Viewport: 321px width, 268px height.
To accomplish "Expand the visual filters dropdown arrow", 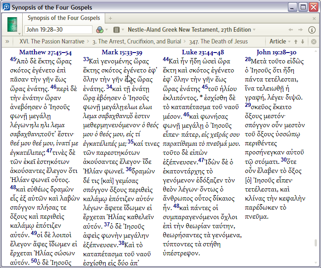I will click(107, 30).
